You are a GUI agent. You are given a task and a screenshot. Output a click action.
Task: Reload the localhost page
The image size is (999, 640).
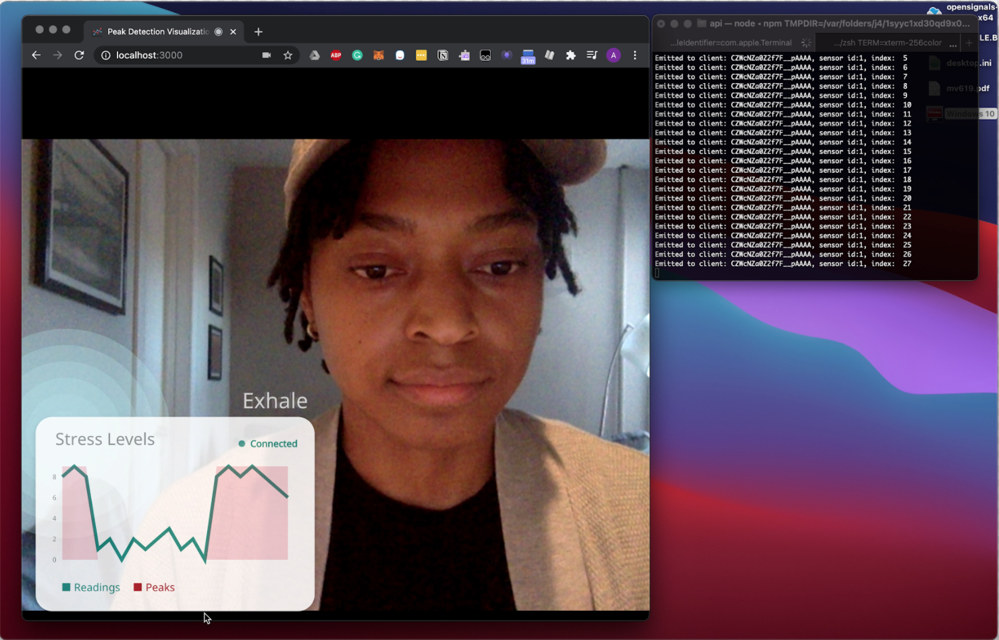79,55
